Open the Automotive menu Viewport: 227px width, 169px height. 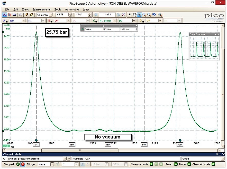pos(72,9)
